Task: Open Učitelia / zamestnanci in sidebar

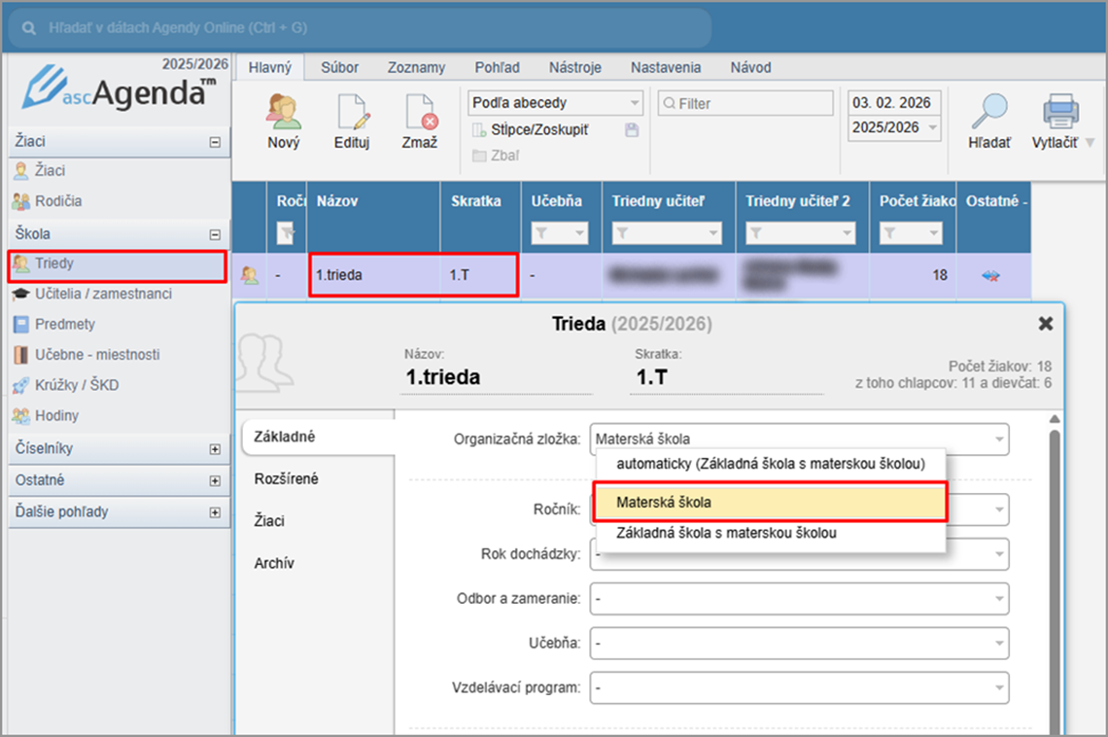Action: pos(103,294)
